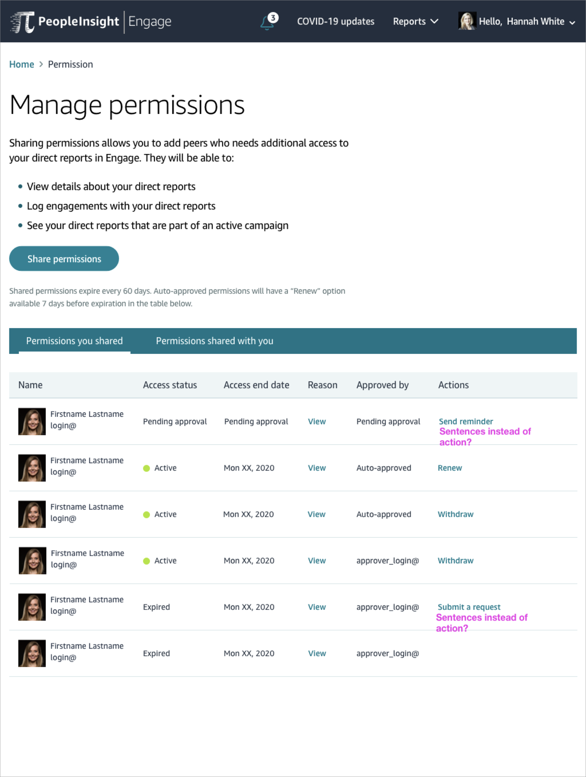Image resolution: width=586 pixels, height=777 pixels.
Task: Click the last Expired row's user photo
Action: click(32, 653)
